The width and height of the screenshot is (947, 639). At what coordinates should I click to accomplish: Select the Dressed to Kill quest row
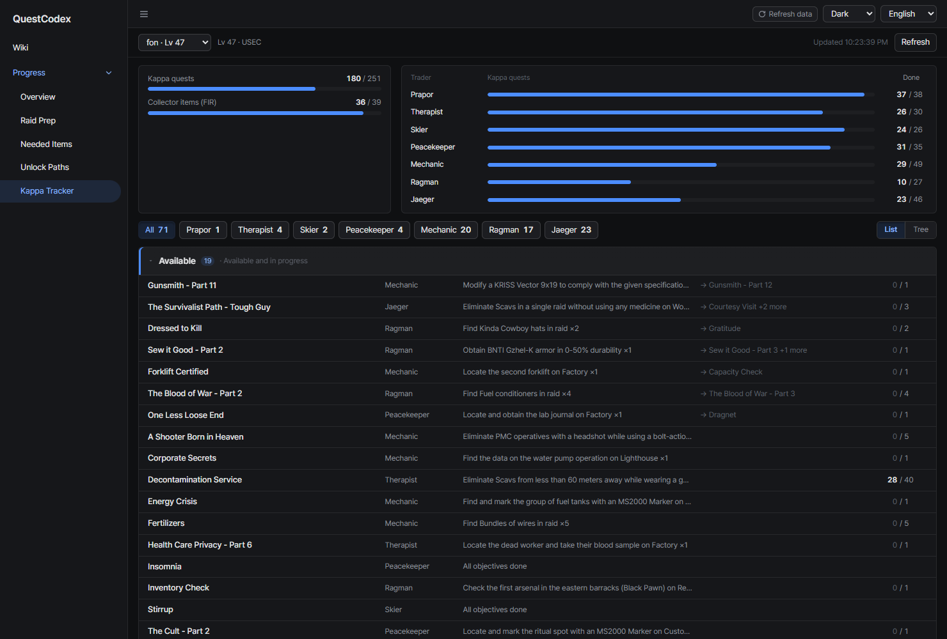[x=537, y=328]
